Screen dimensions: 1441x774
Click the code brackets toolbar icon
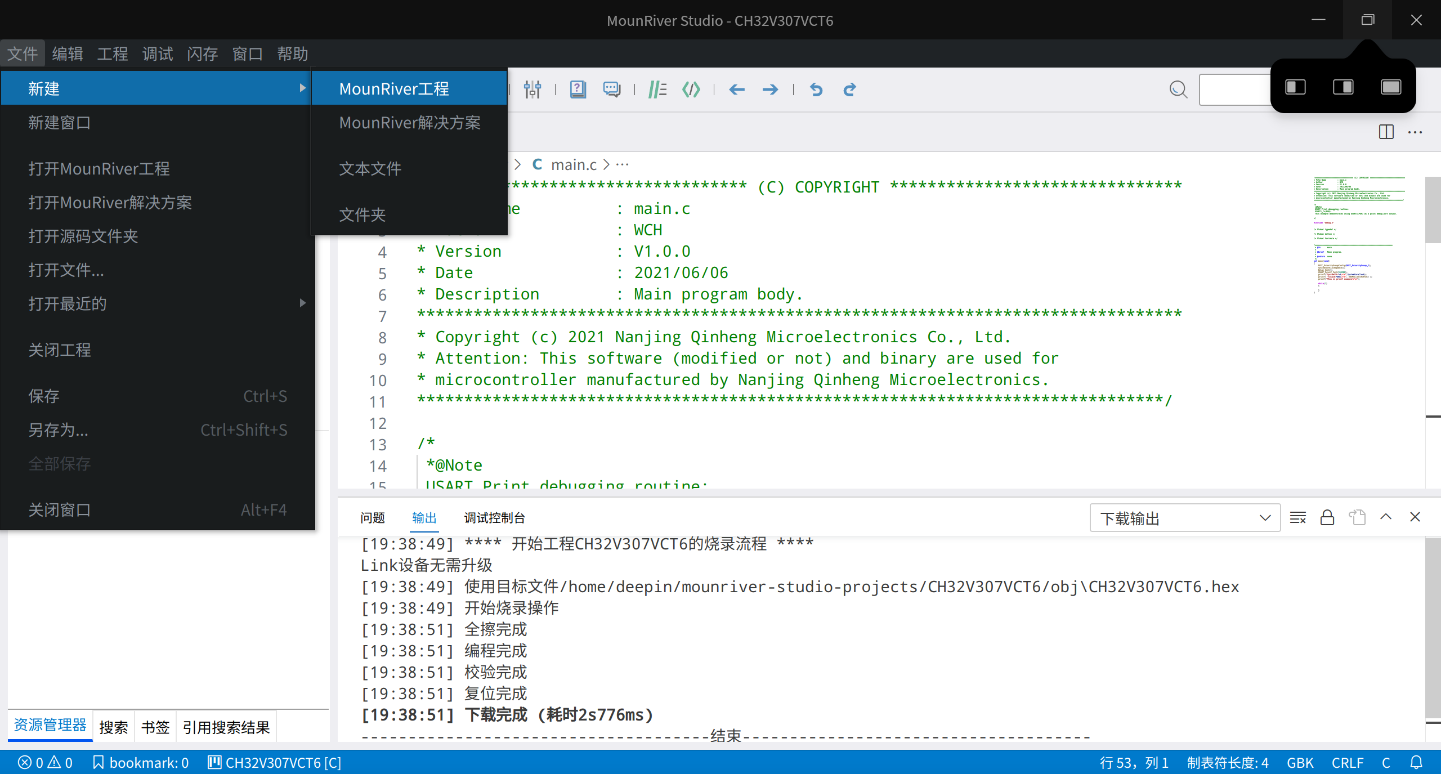[691, 89]
